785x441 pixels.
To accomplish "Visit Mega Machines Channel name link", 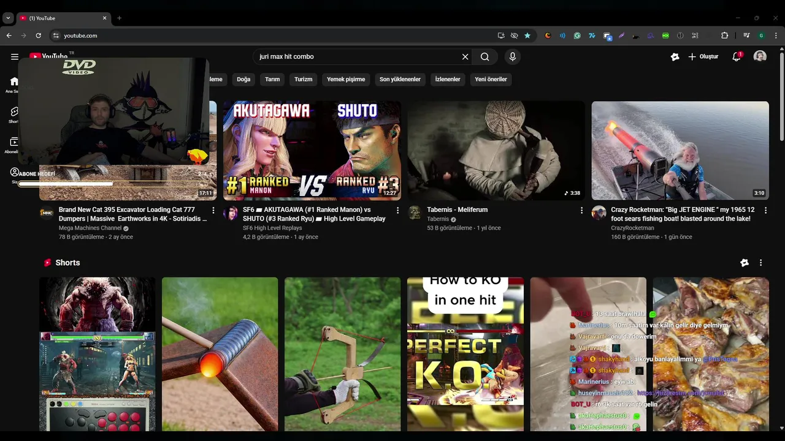I will point(90,228).
